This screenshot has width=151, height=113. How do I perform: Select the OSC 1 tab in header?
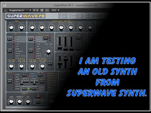63,15
